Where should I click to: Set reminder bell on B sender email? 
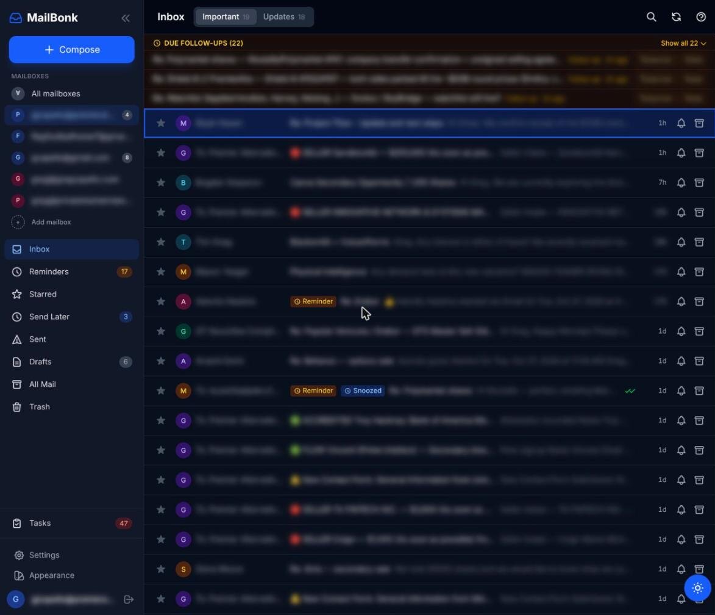pyautogui.click(x=681, y=182)
